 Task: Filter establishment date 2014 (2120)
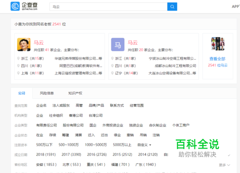[148, 154]
